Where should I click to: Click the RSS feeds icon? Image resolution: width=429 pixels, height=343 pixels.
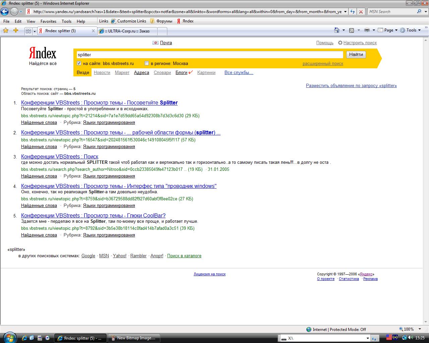click(x=352, y=30)
